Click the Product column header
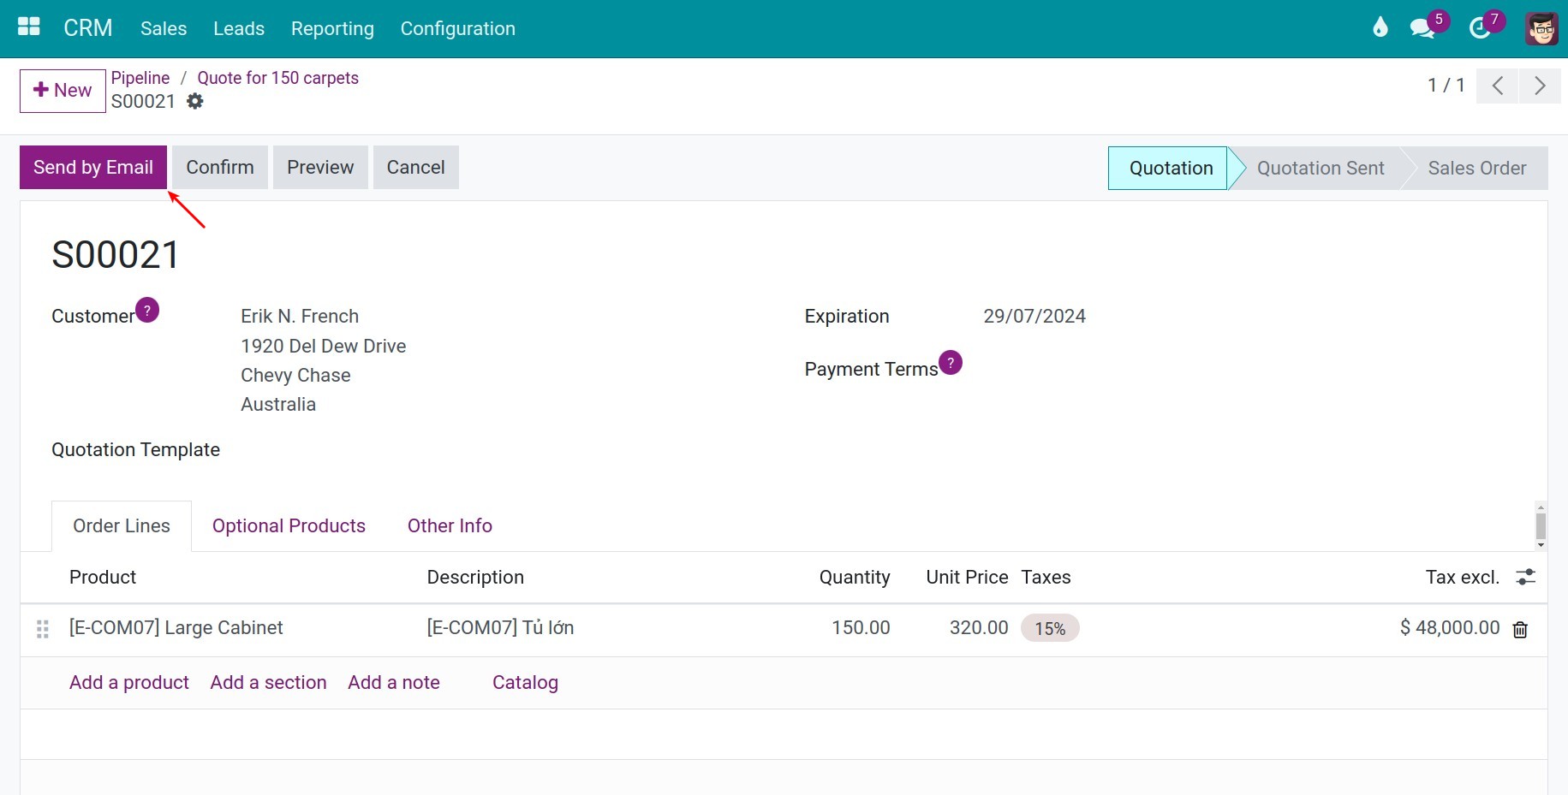Screen dimensions: 1568x795 click(103, 578)
